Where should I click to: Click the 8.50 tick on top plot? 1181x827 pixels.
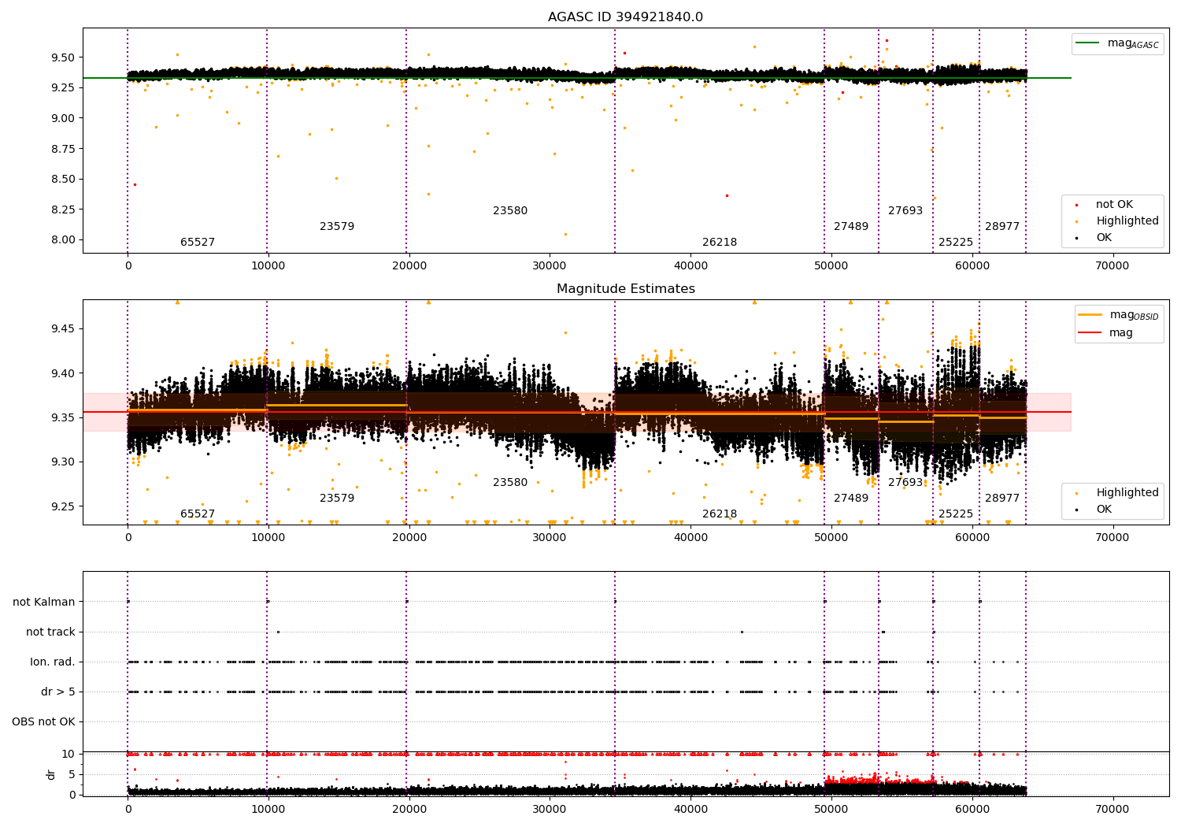click(x=64, y=180)
